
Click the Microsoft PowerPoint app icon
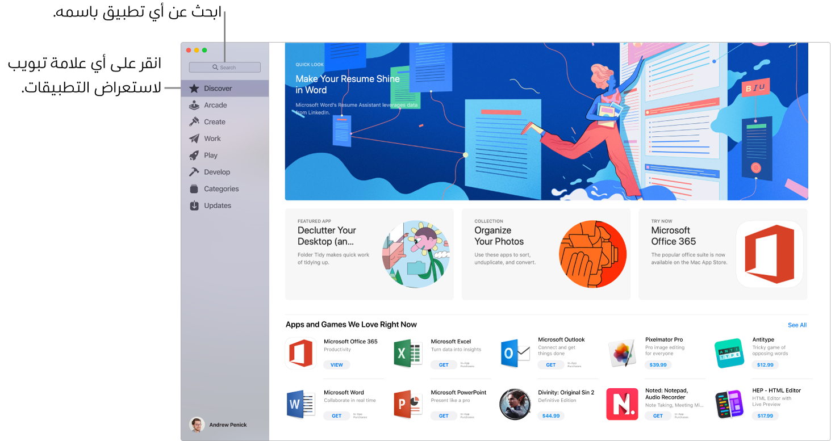(x=407, y=404)
